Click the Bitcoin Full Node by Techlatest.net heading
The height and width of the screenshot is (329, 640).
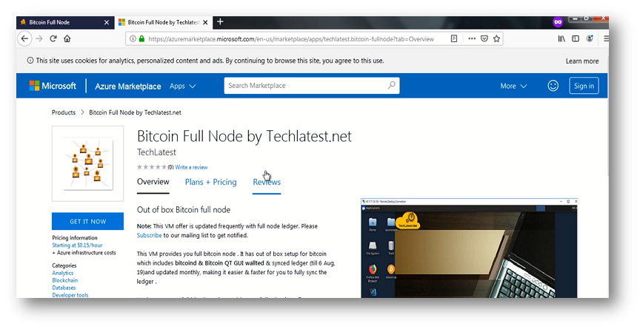click(x=244, y=136)
